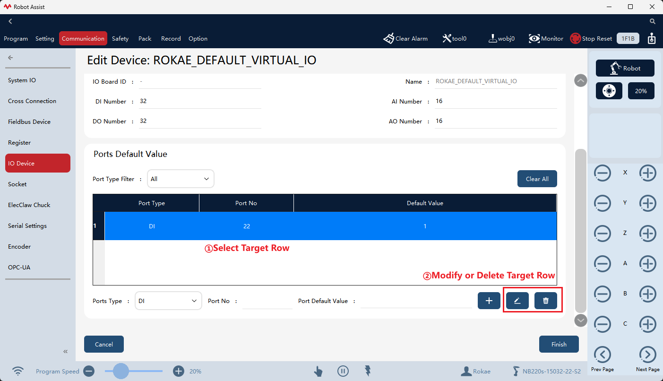The width and height of the screenshot is (663, 381).
Task: Click the Clear Alarm broom icon
Action: 388,39
